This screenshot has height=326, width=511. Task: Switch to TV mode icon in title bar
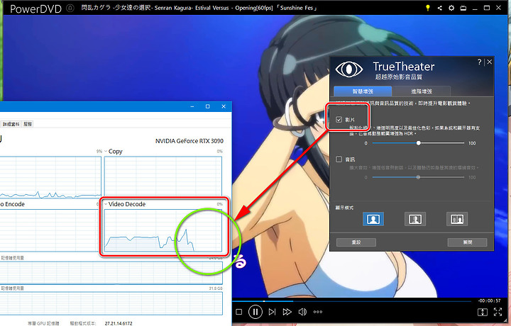(x=463, y=8)
